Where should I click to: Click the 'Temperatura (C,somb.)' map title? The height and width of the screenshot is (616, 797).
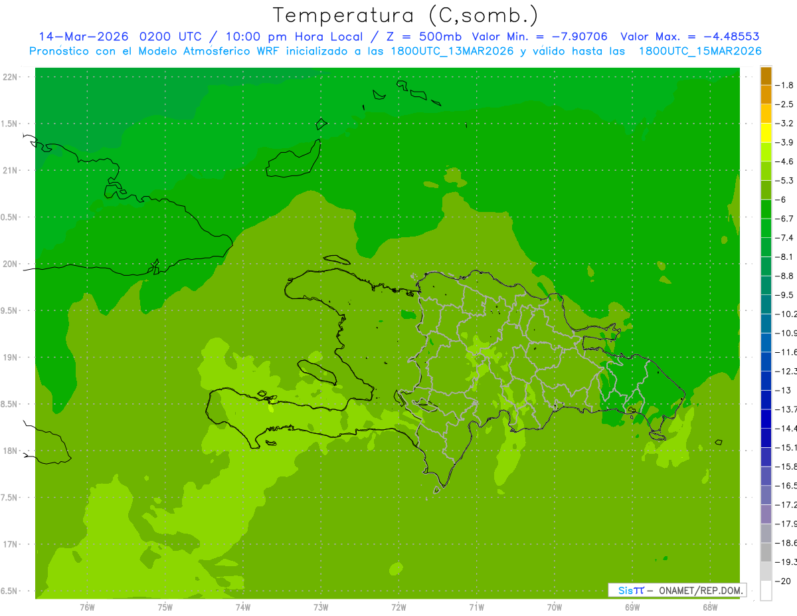[405, 15]
